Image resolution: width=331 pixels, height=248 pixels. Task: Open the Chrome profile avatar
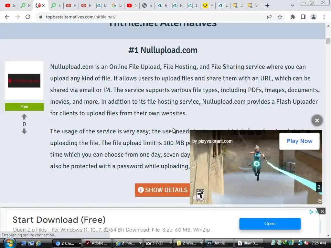[314, 17]
